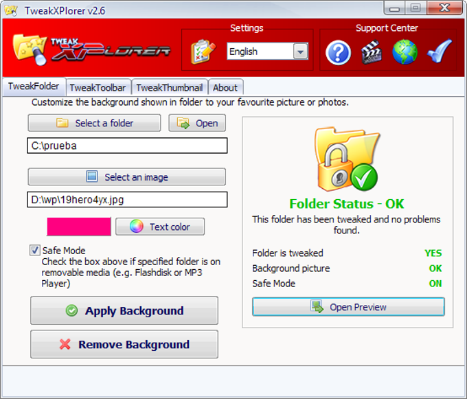Toggle the Safe Mode checkbox
467x399 pixels.
34,250
